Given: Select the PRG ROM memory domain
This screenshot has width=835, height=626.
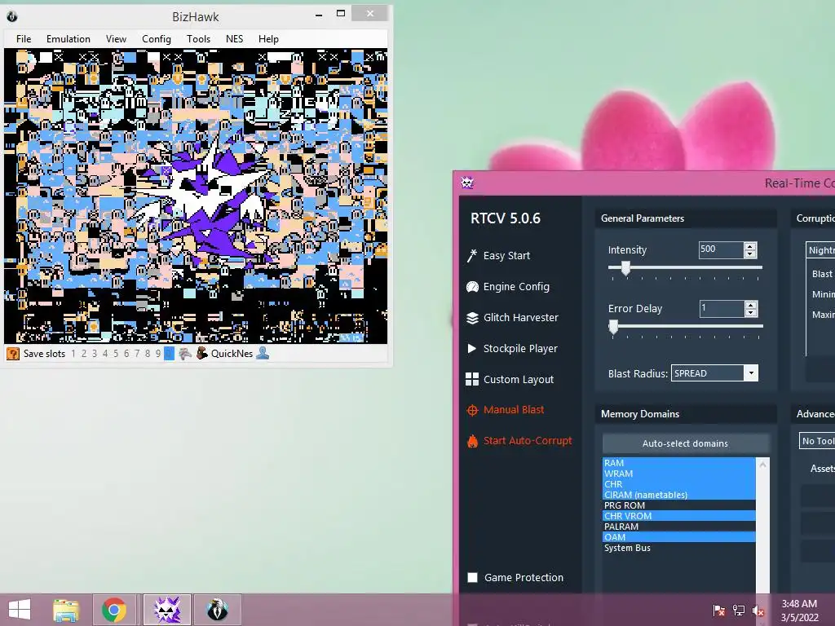Looking at the screenshot, I should point(679,505).
